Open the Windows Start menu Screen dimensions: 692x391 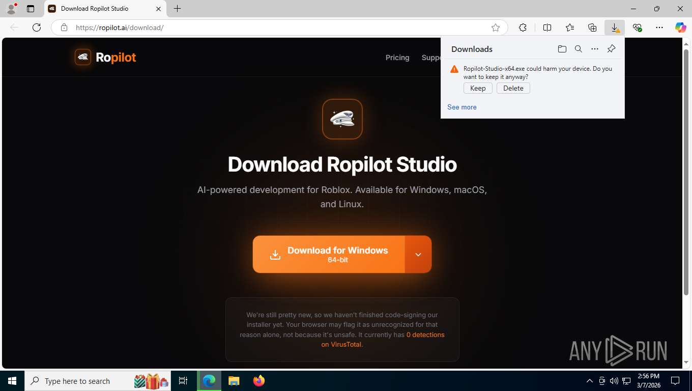pyautogui.click(x=12, y=381)
